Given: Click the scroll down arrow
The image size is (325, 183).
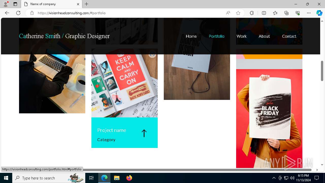Looking at the screenshot, I should coord(322,165).
